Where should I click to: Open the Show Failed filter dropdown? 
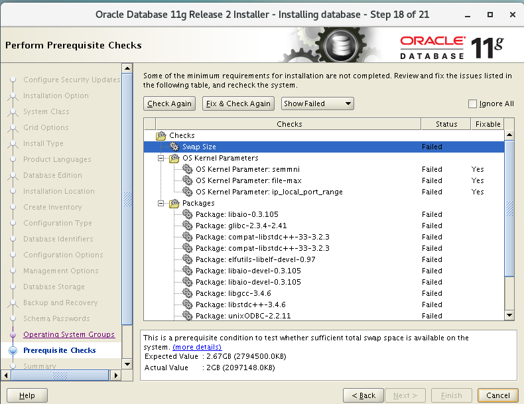coord(318,103)
